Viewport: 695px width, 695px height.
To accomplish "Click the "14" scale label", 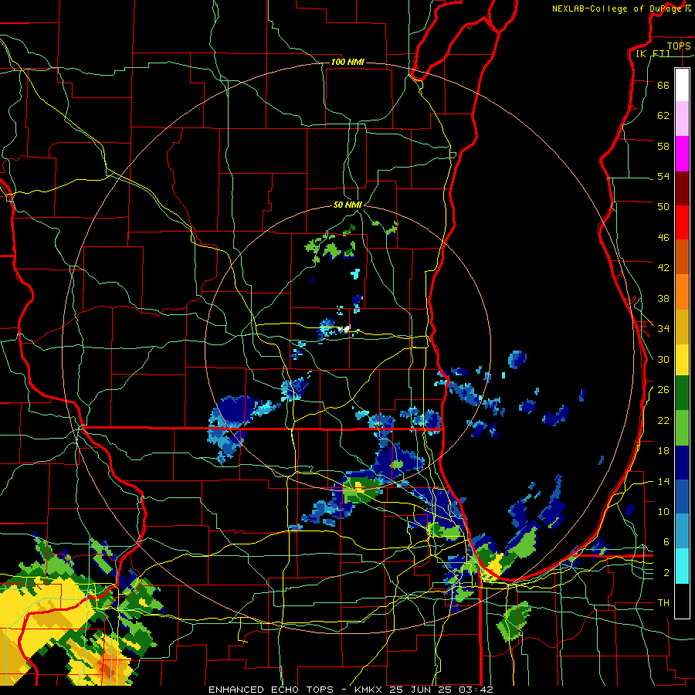I will coord(663,482).
